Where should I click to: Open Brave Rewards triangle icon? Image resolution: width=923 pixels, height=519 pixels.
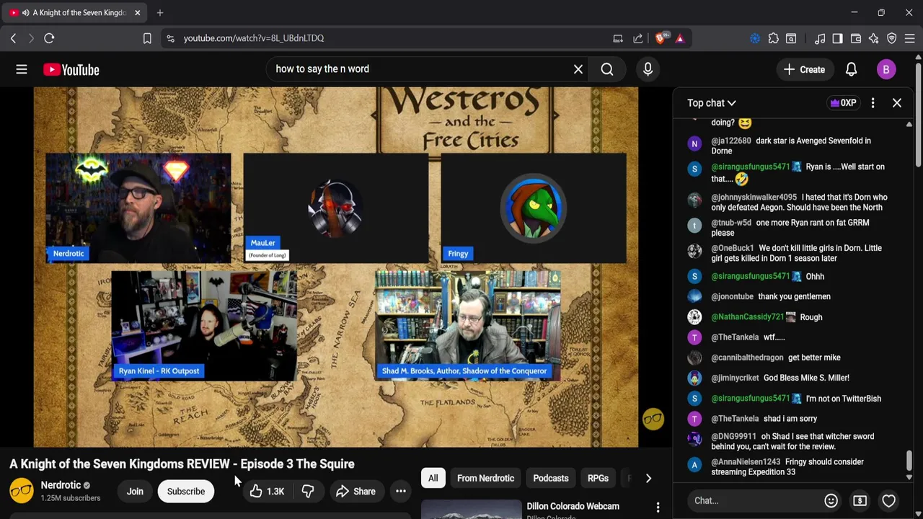[x=680, y=38]
